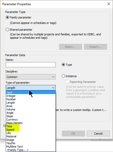This screenshot has width=113, height=152.
Task: Pick Integer in the dropdown list
Action: [x=31, y=96]
